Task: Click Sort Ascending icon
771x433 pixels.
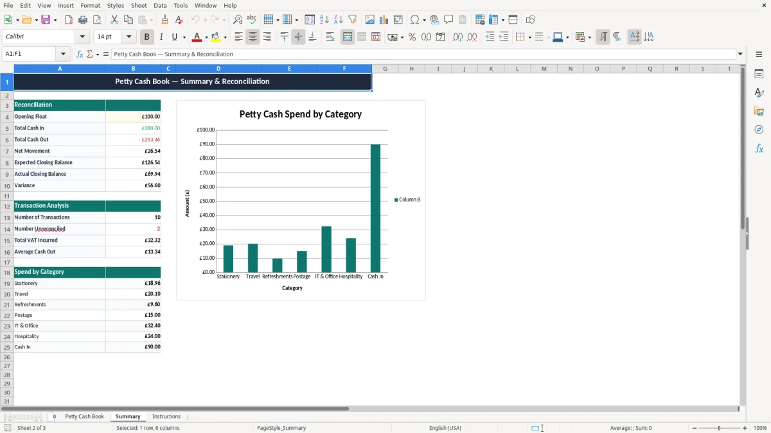Action: 324,20
